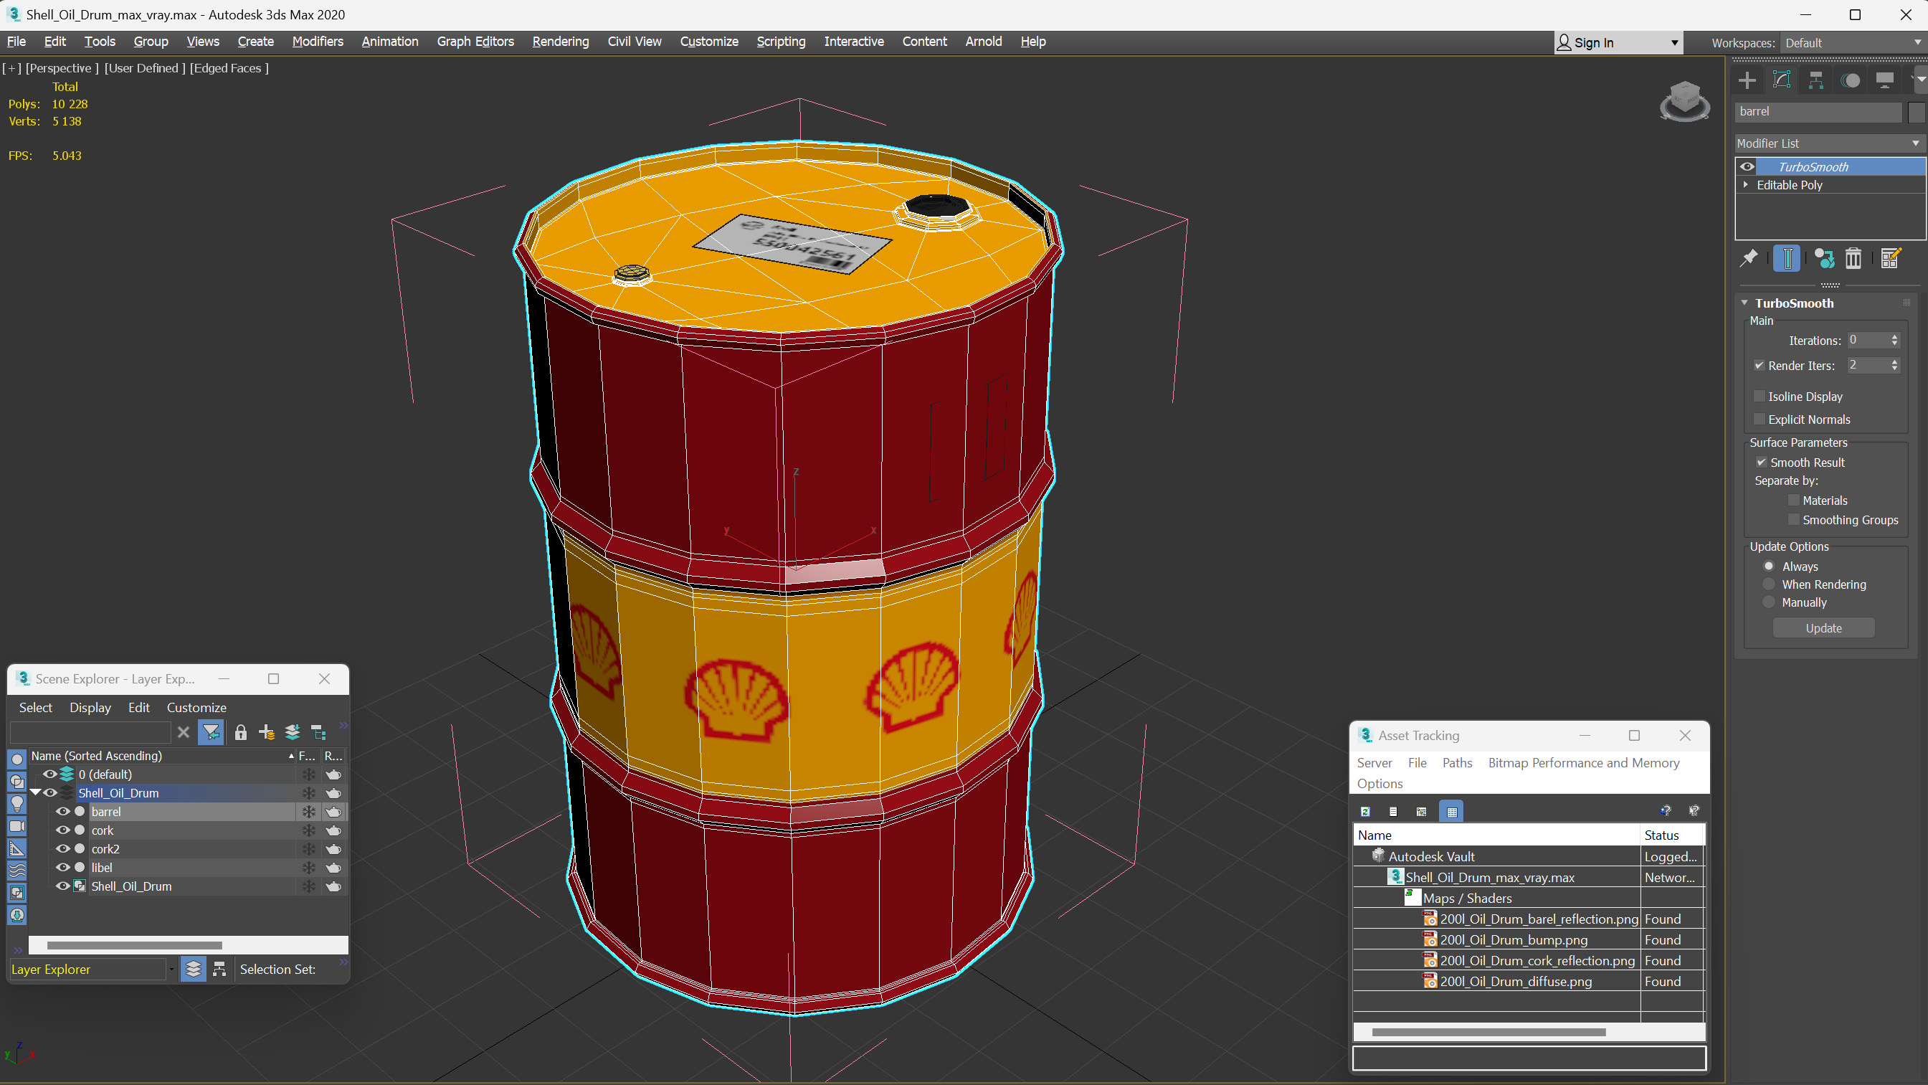The image size is (1928, 1085).
Task: Click the Update button
Action: point(1823,628)
